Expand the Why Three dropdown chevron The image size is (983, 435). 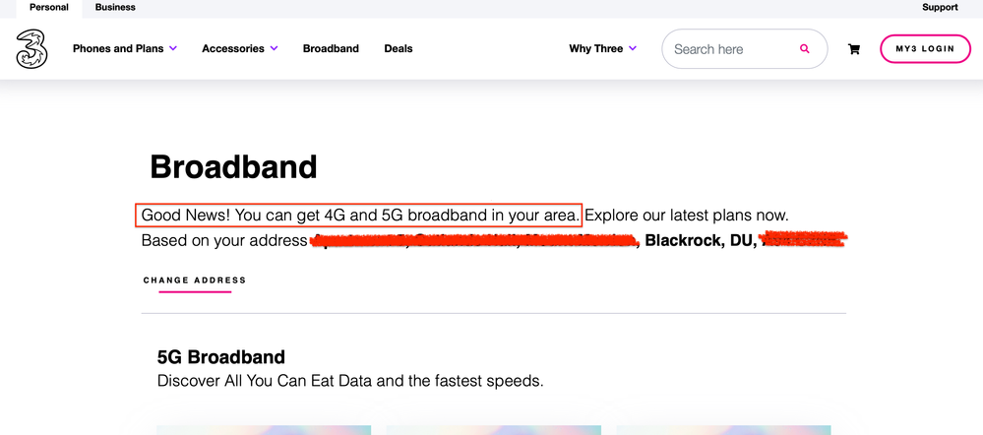click(633, 48)
